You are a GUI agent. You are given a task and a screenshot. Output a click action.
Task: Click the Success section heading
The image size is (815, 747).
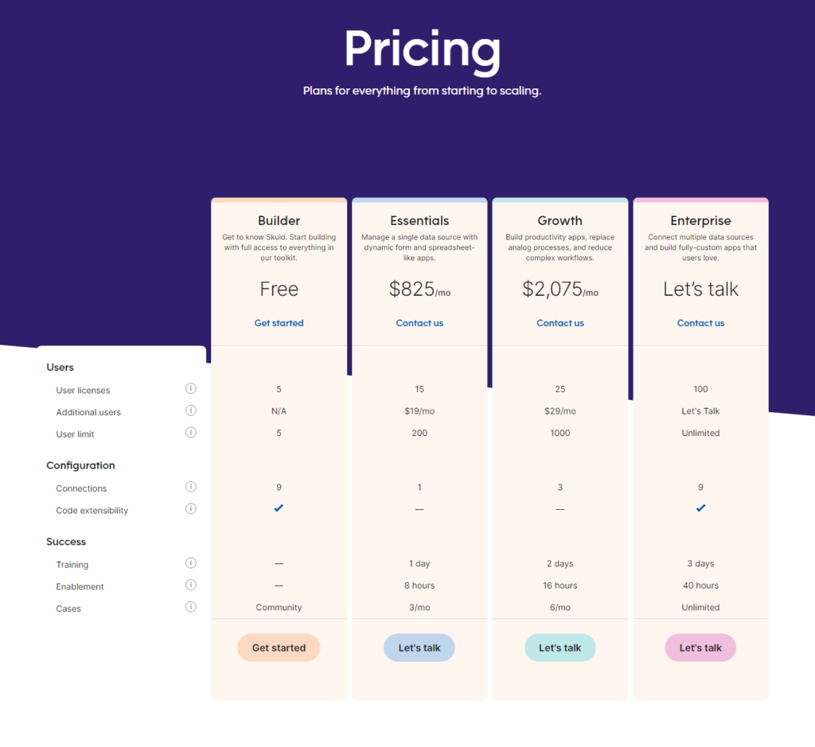[x=66, y=541]
